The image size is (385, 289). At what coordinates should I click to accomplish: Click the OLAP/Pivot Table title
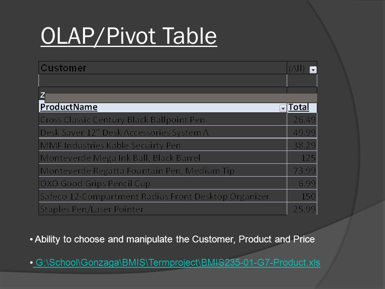(x=129, y=36)
